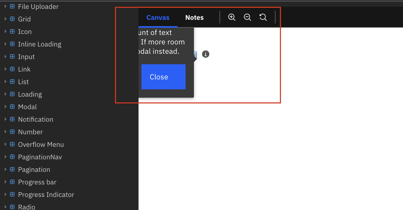Expand the Radio tree arrow
Image resolution: width=403 pixels, height=210 pixels.
[x=5, y=207]
